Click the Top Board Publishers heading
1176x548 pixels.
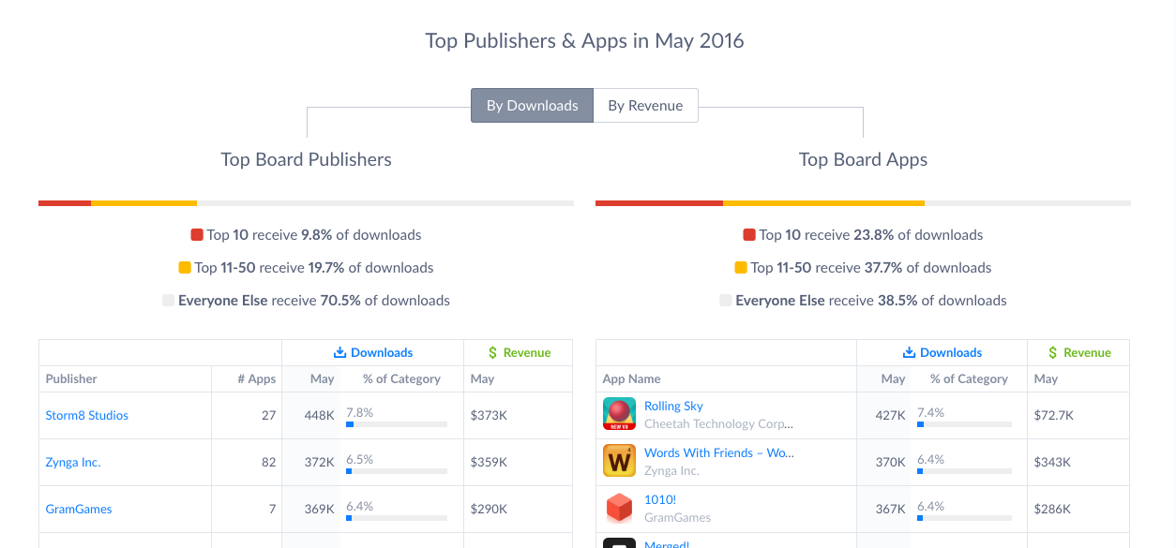coord(306,159)
